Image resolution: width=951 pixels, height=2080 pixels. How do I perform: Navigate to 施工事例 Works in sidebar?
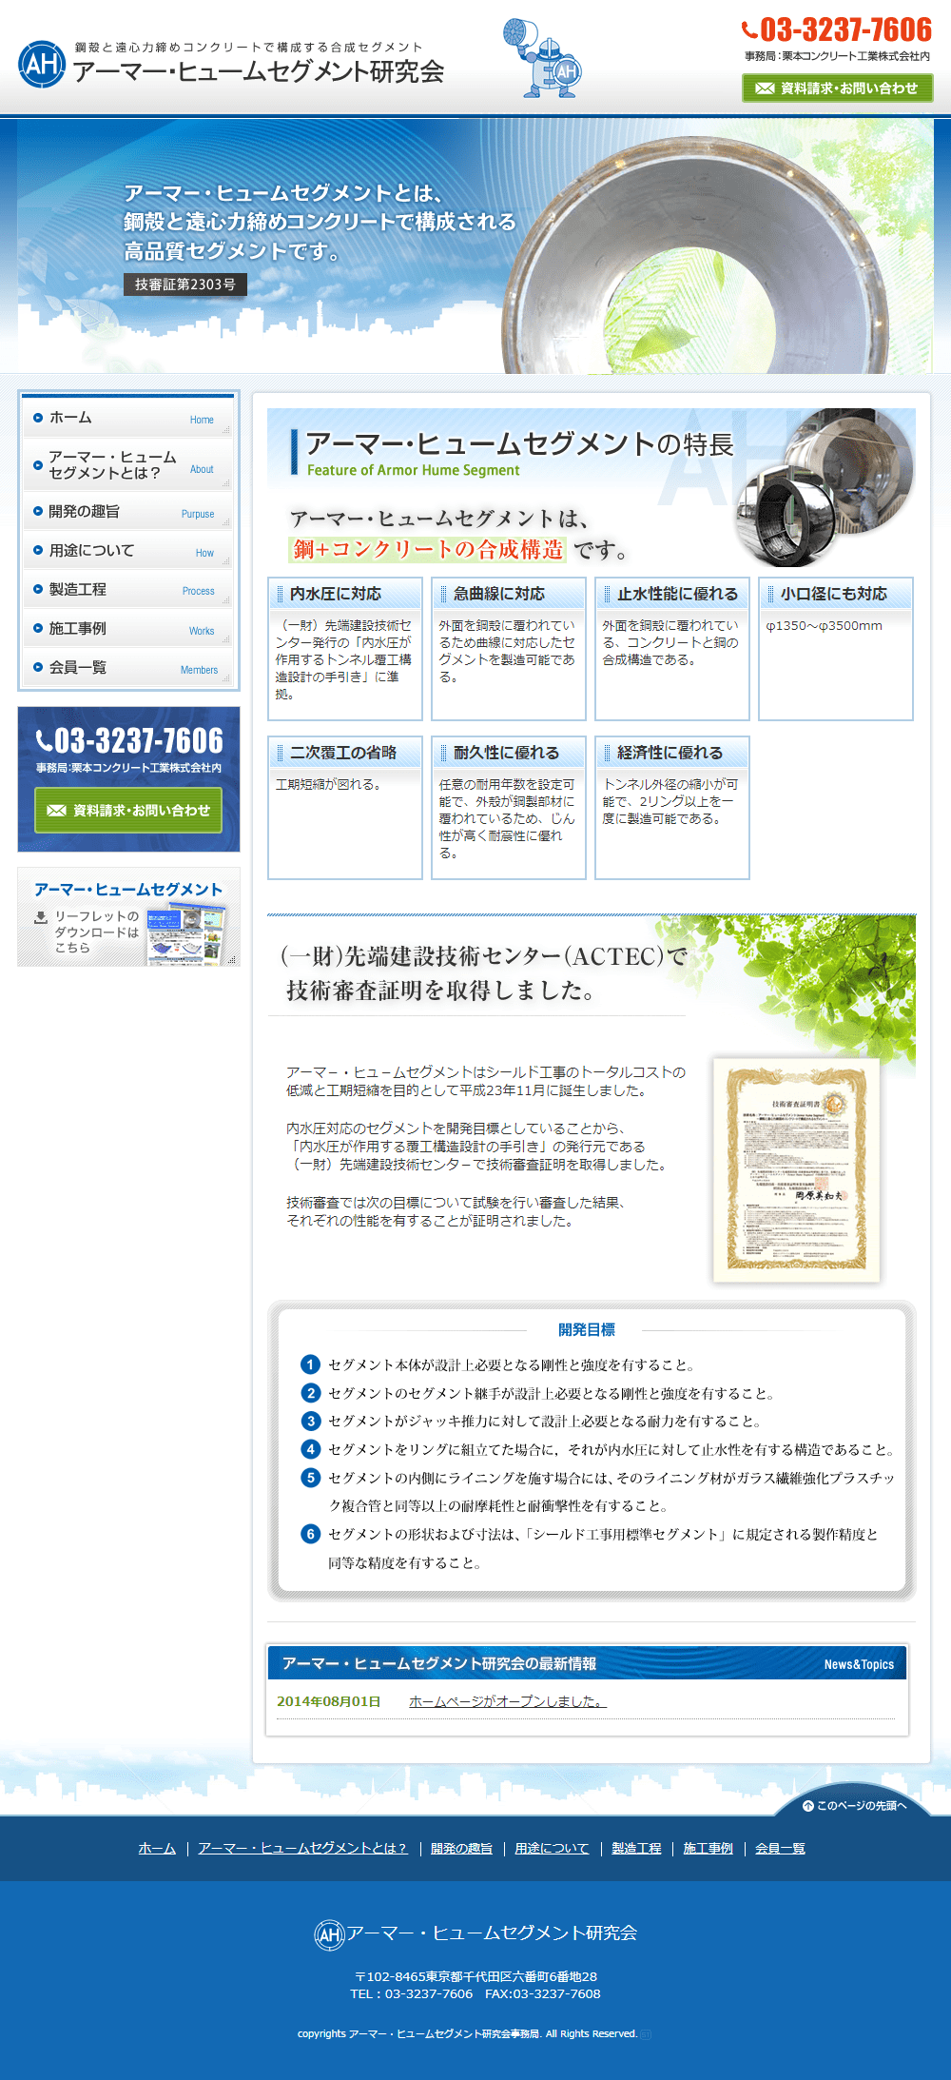tap(128, 629)
